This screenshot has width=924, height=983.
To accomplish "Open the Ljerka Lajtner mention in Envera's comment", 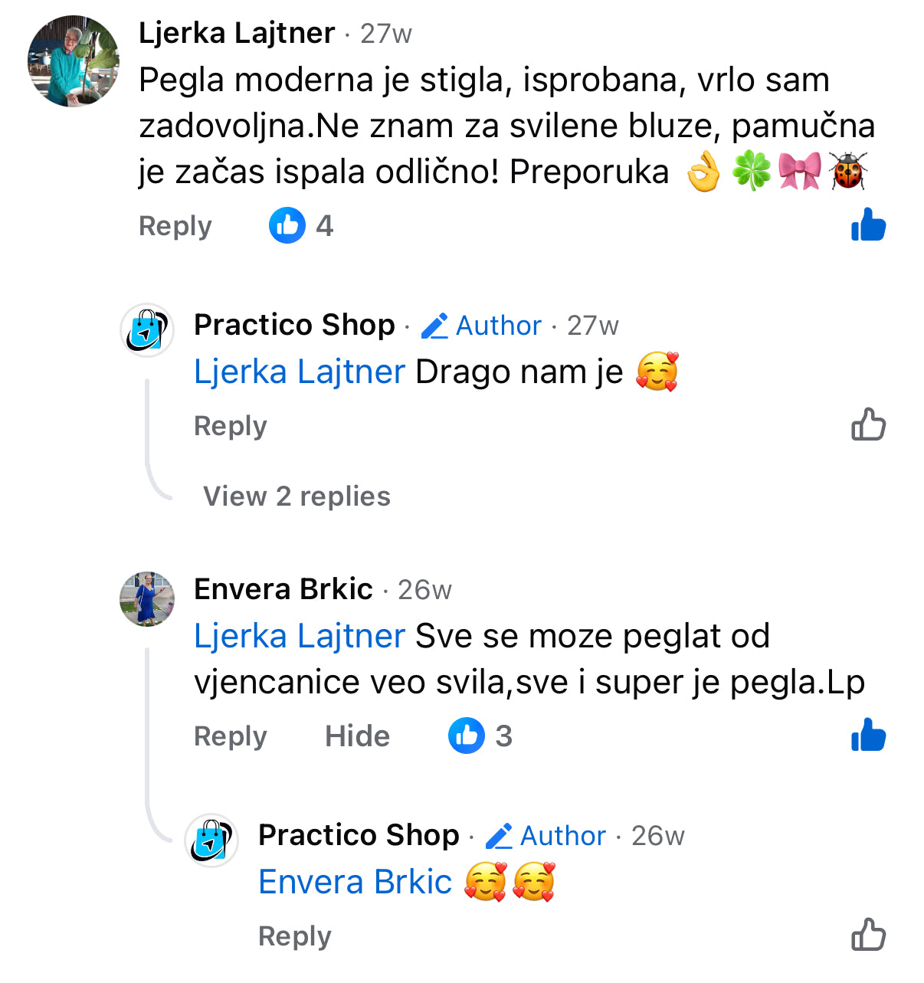I will tap(300, 636).
